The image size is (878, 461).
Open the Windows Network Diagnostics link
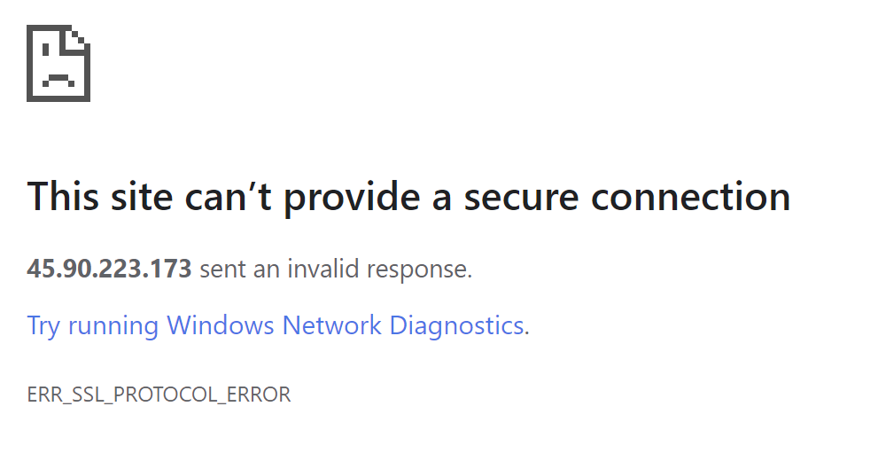click(277, 325)
